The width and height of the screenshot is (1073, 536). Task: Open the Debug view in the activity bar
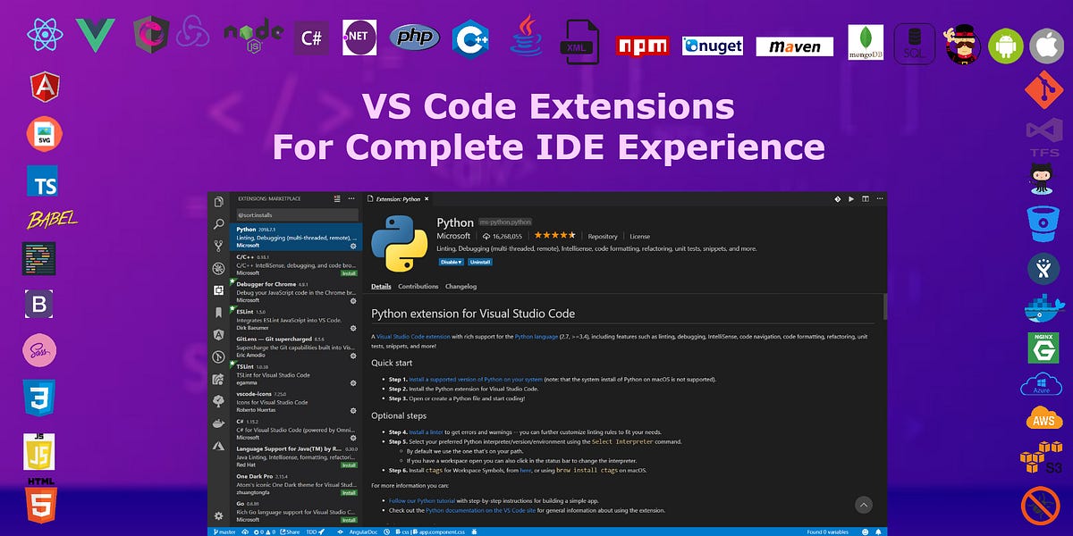coord(220,267)
